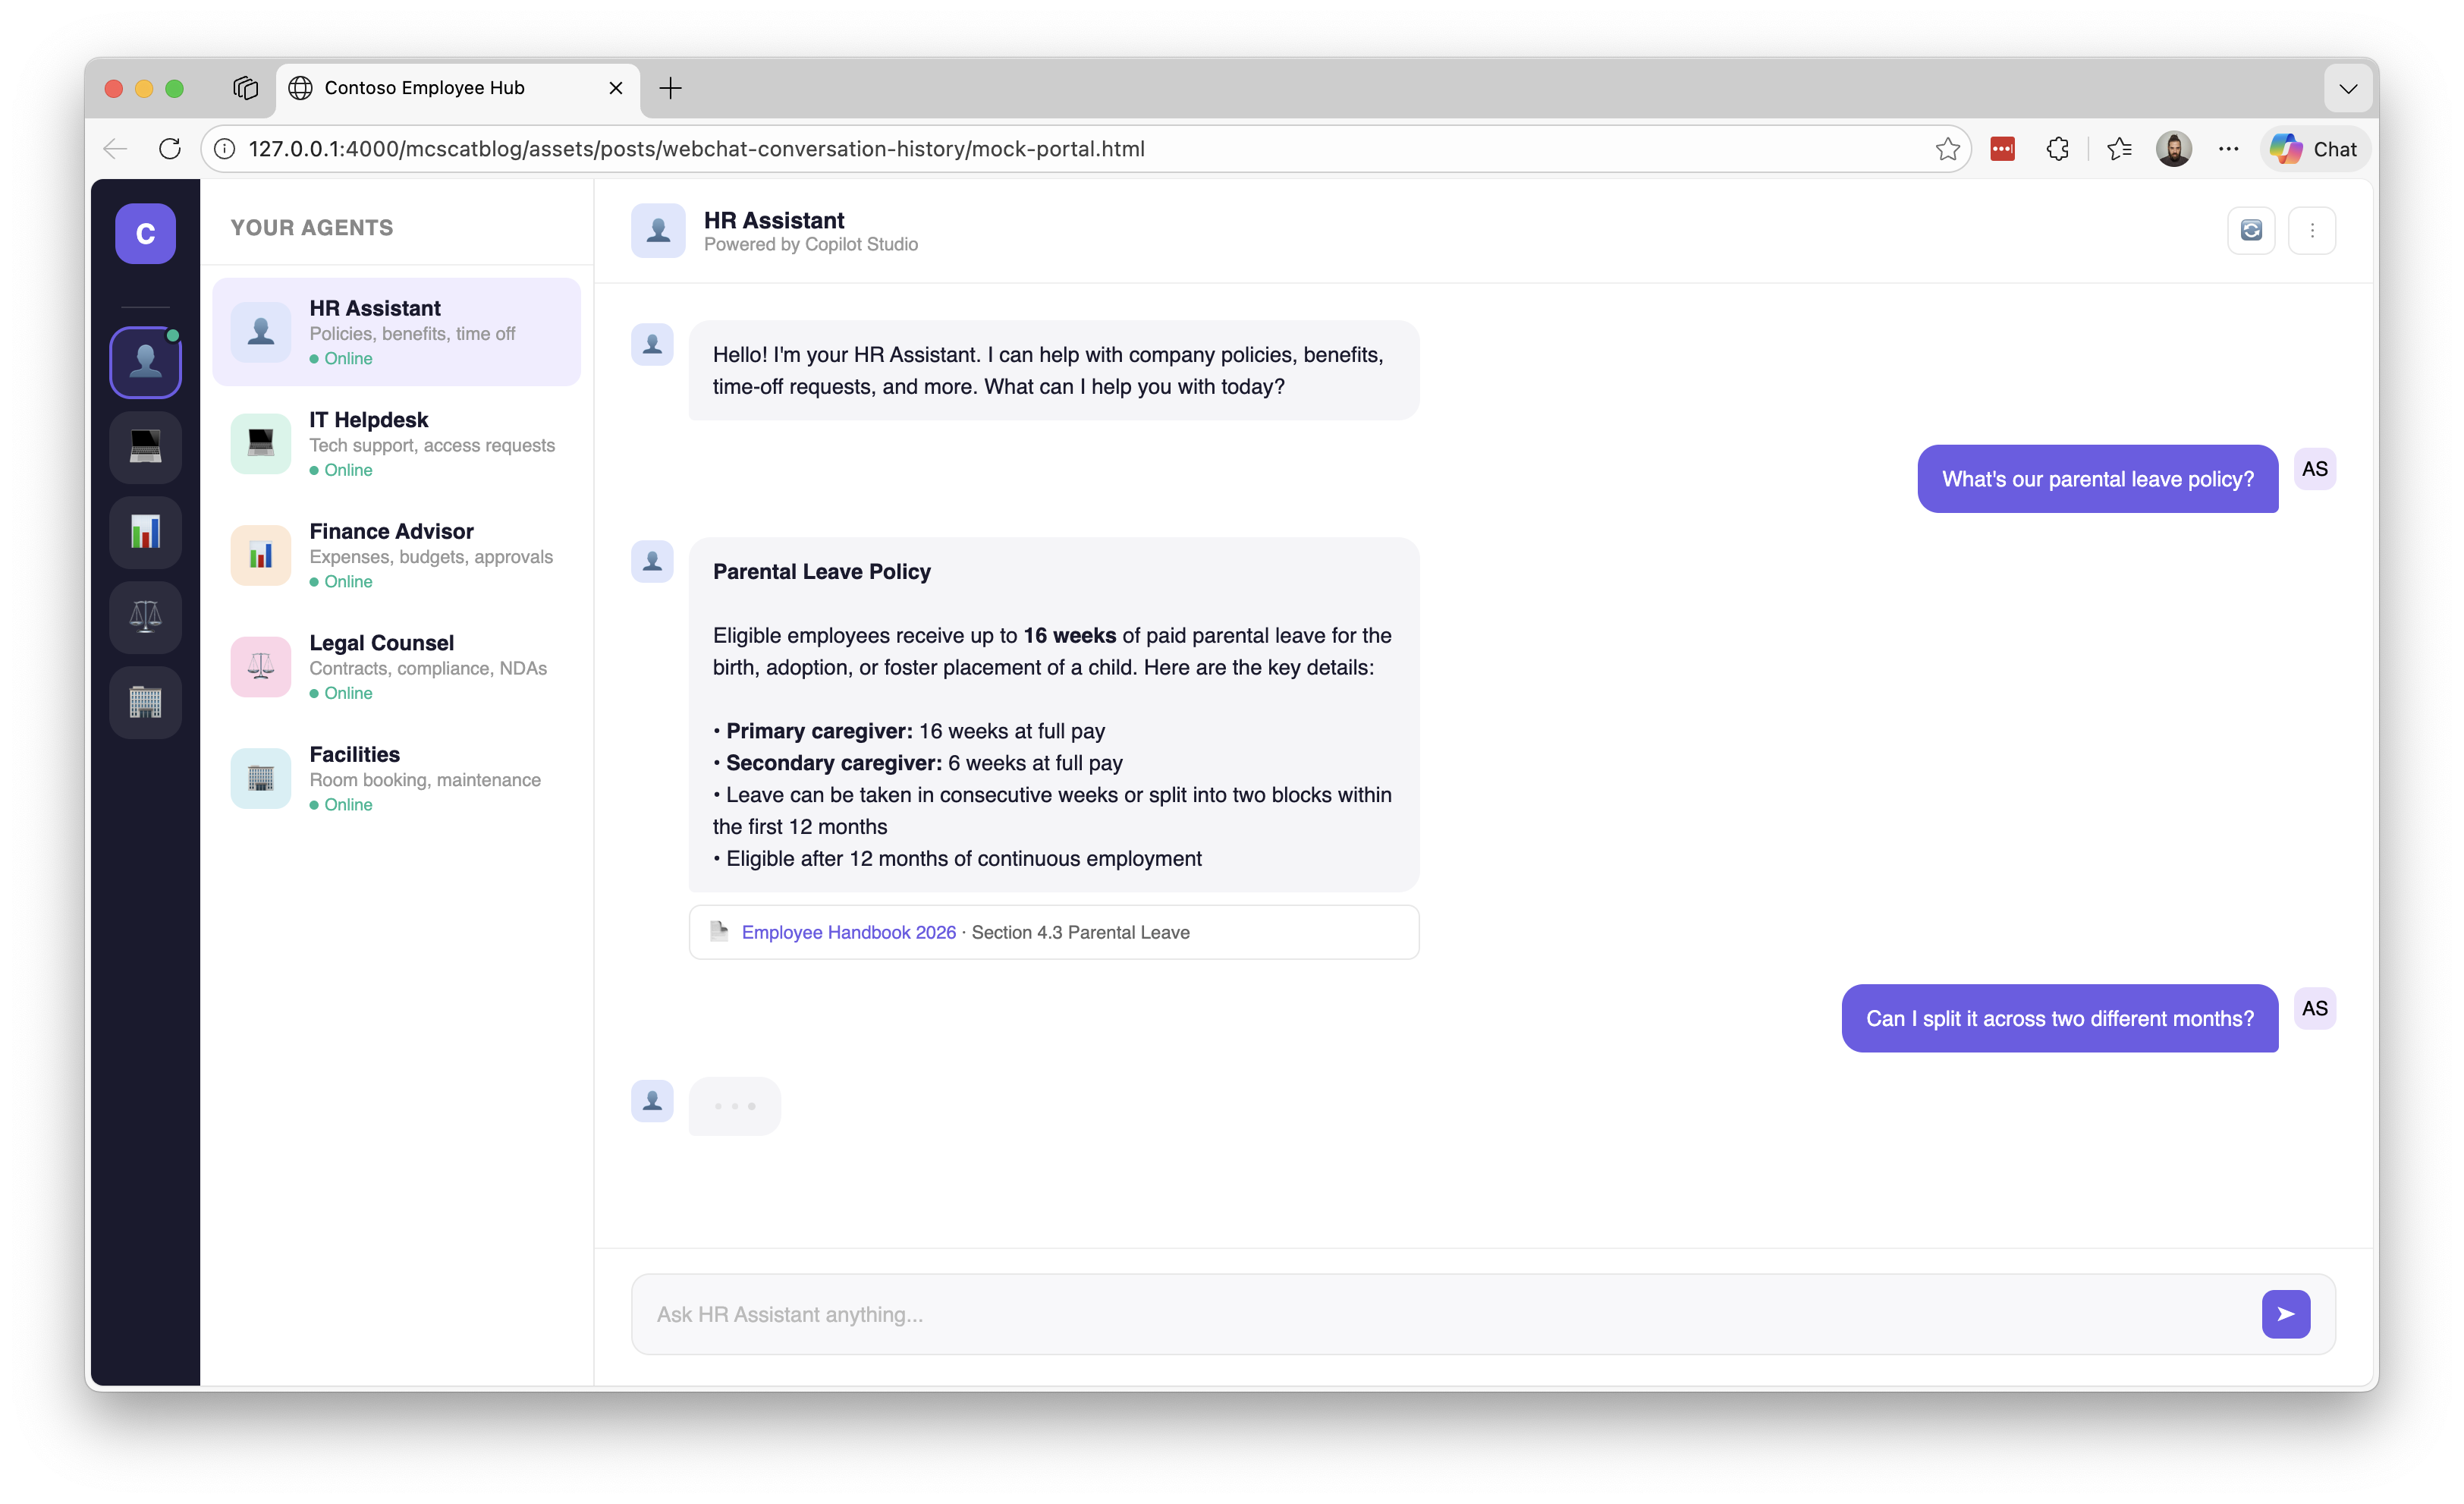Open the IT Helpdesk agent from list
Image resolution: width=2464 pixels, height=1504 pixels.
(x=396, y=444)
